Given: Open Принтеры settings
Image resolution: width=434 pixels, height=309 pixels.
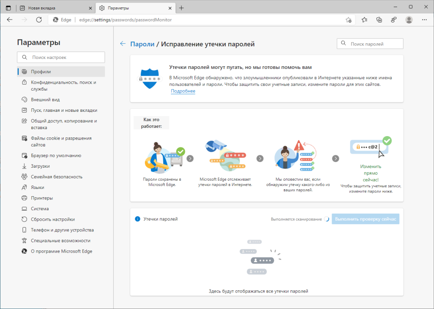Looking at the screenshot, I should coord(61,198).
